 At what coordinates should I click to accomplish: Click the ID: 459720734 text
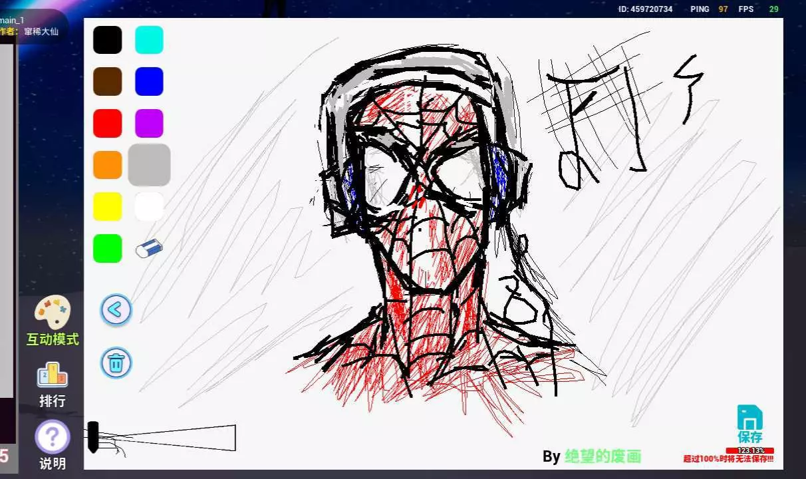point(645,9)
